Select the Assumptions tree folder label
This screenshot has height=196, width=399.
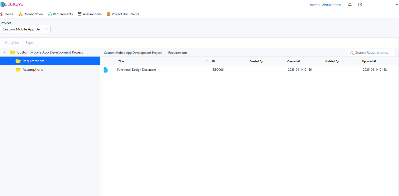pyautogui.click(x=33, y=69)
